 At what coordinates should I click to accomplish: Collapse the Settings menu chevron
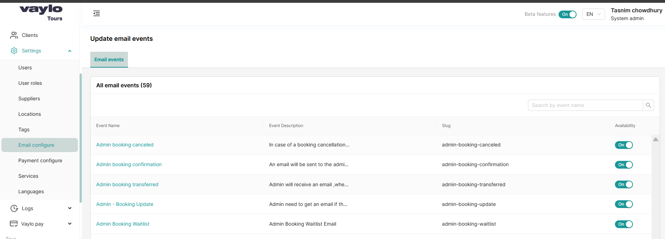(x=70, y=51)
